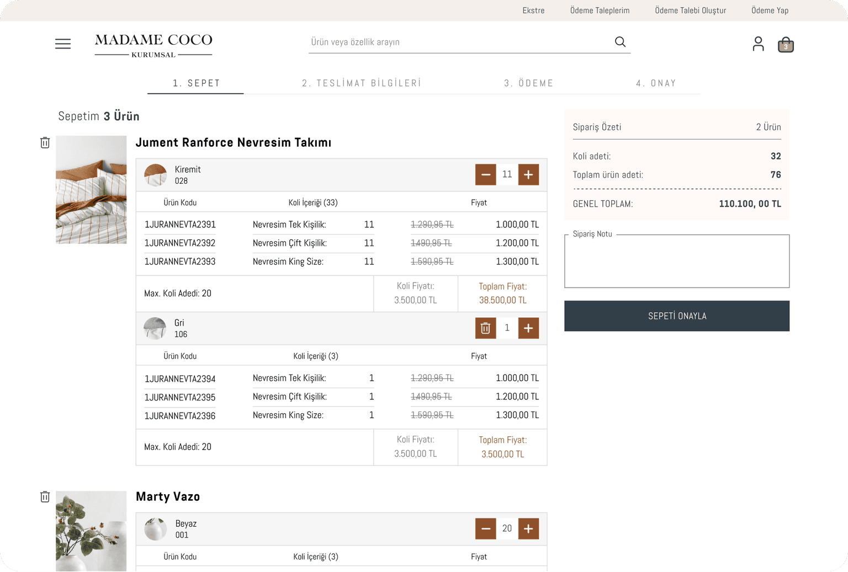This screenshot has height=572, width=848.
Task: Click inside the Sipariş Notu field
Action: point(677,261)
